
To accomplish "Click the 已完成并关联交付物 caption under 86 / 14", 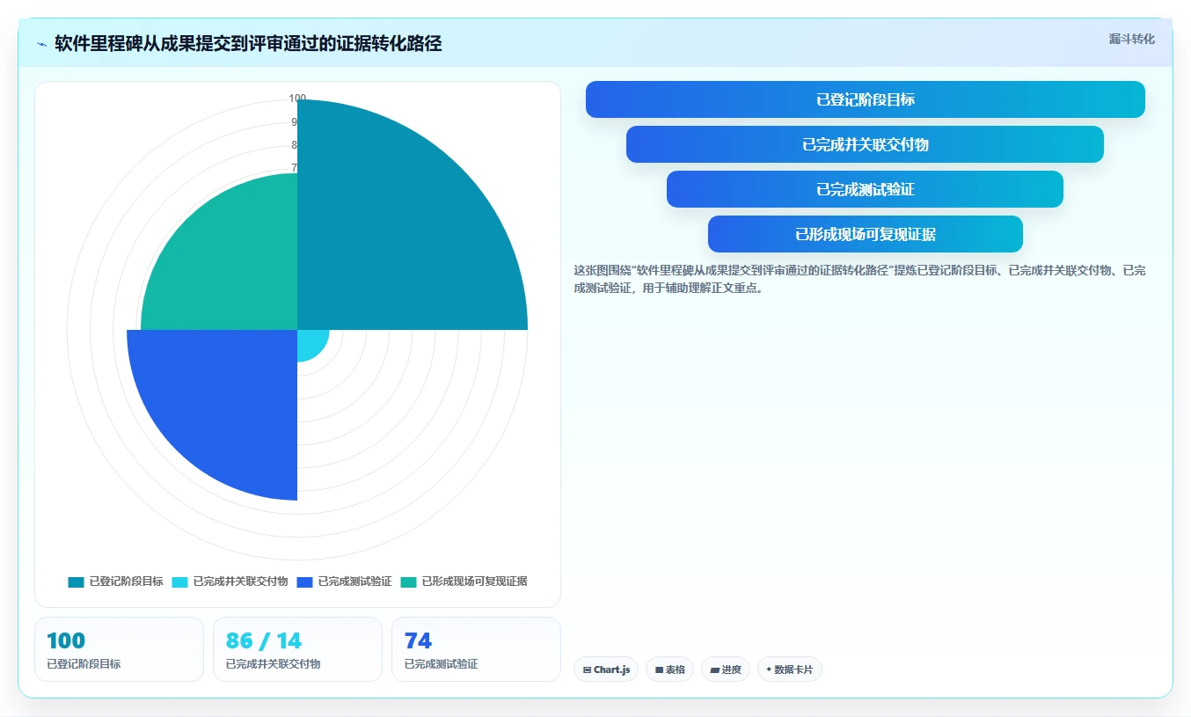I will pyautogui.click(x=273, y=664).
